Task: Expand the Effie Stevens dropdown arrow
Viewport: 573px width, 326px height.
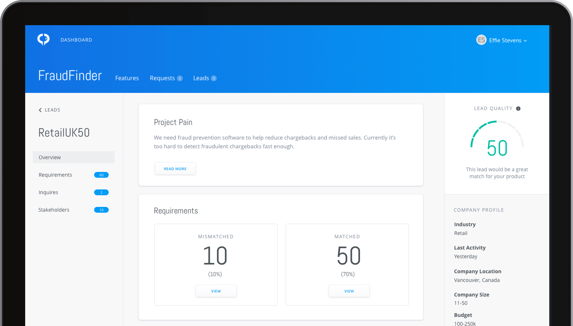Action: pyautogui.click(x=525, y=41)
